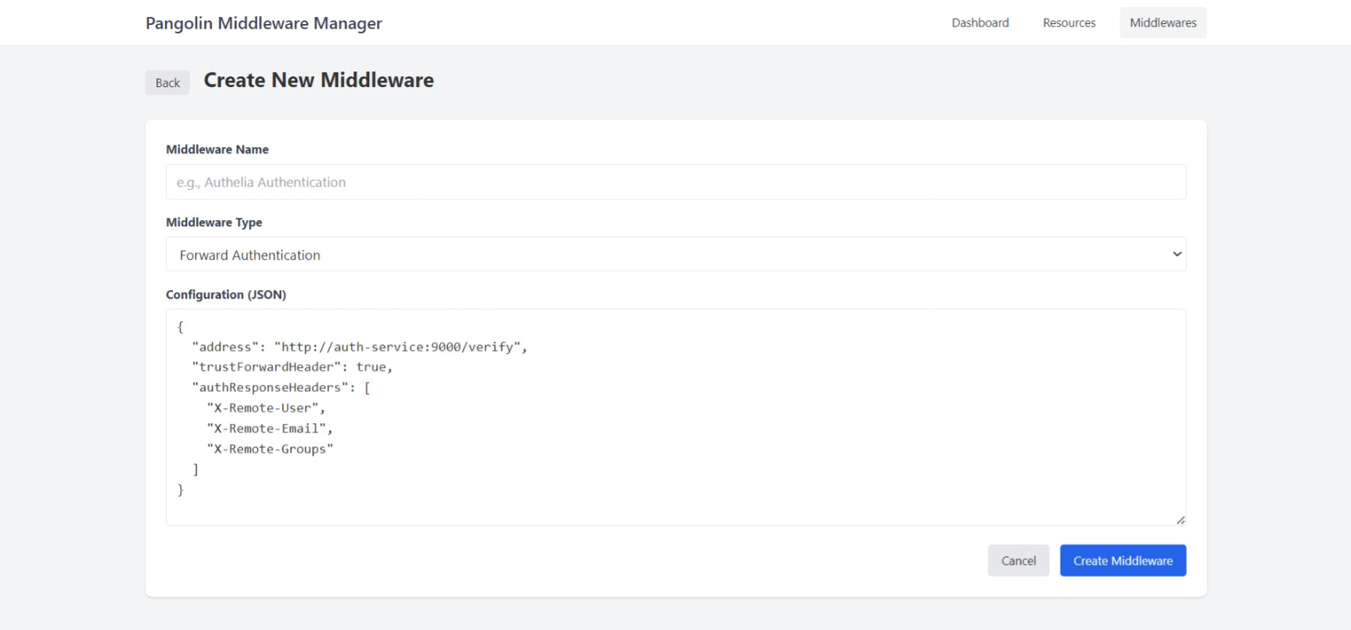Select the Middlewares nav tab
Screen dimensions: 1351x630
(1163, 23)
